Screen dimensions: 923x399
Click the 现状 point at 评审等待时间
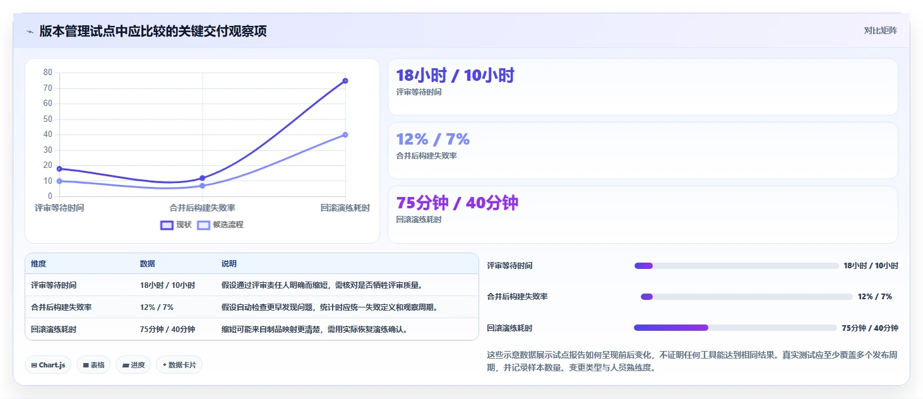(59, 169)
